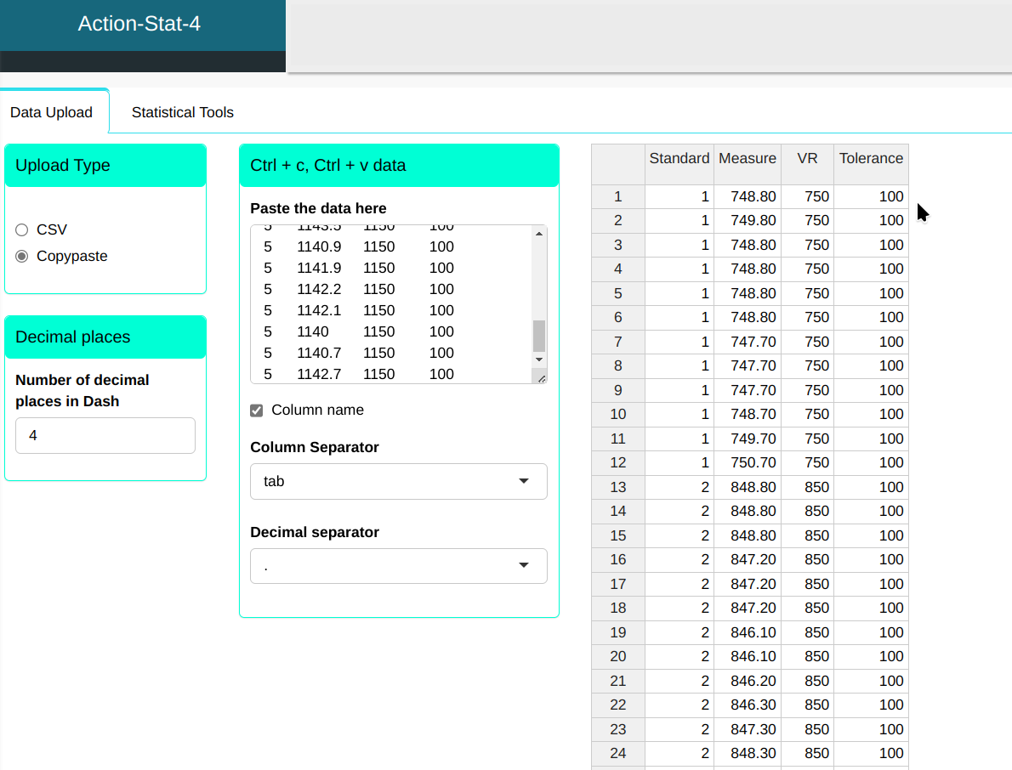This screenshot has height=770, width=1012.
Task: Click the text area resize handle
Action: point(541,377)
